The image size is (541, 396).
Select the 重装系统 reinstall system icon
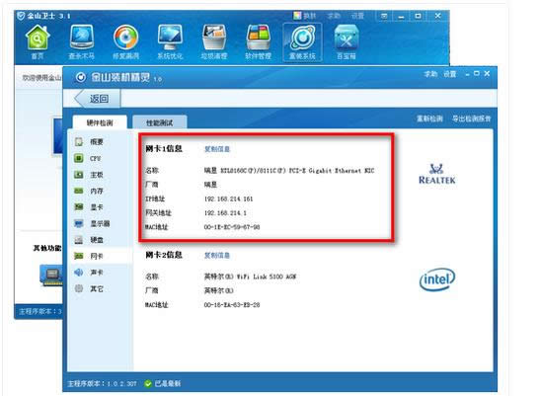[x=302, y=42]
